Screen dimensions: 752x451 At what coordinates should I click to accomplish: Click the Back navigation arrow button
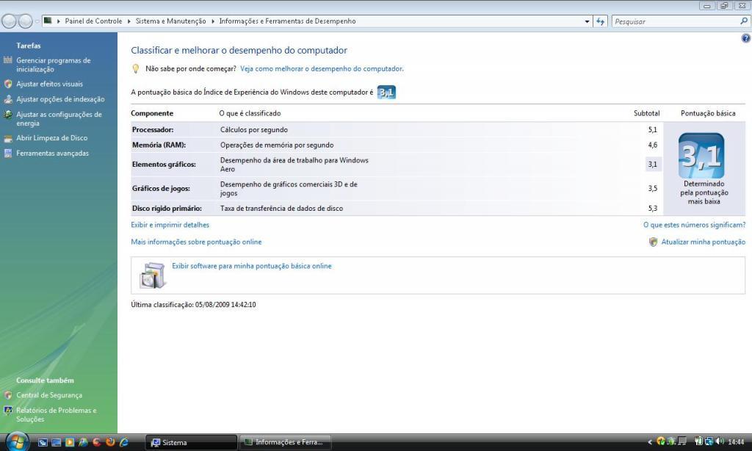(9, 21)
